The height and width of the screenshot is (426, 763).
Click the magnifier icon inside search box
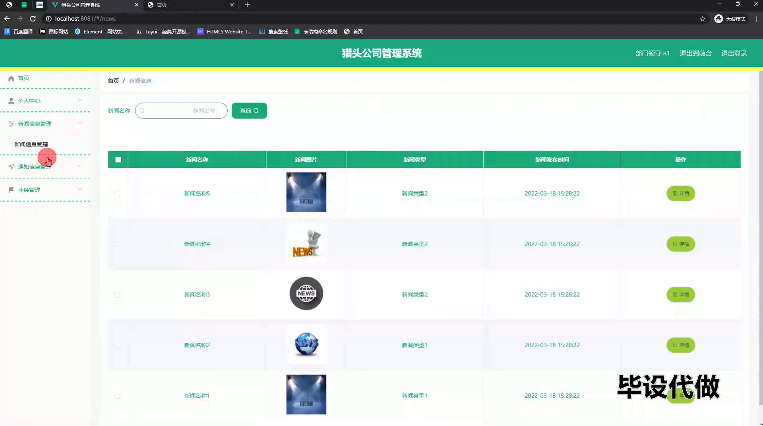pyautogui.click(x=142, y=111)
